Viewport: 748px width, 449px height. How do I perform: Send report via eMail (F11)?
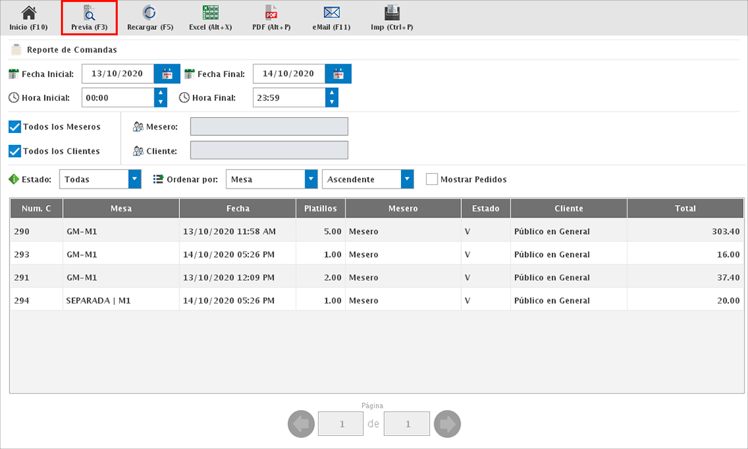[331, 17]
